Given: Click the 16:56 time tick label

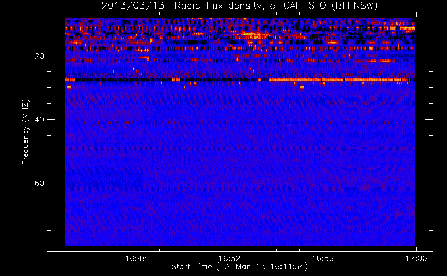Looking at the screenshot, I should pyautogui.click(x=323, y=259).
